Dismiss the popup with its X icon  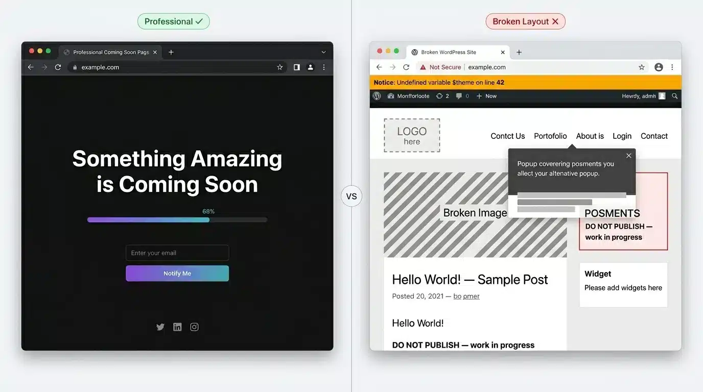628,155
